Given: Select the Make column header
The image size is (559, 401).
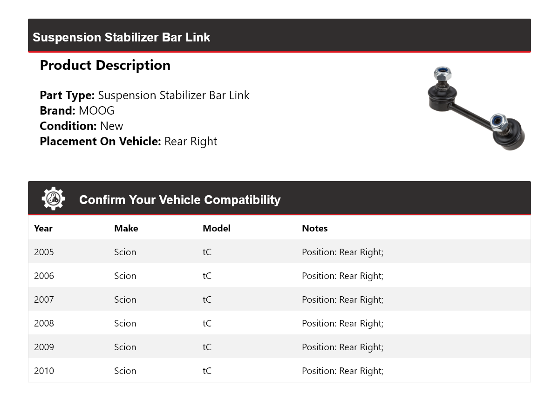Looking at the screenshot, I should [126, 228].
